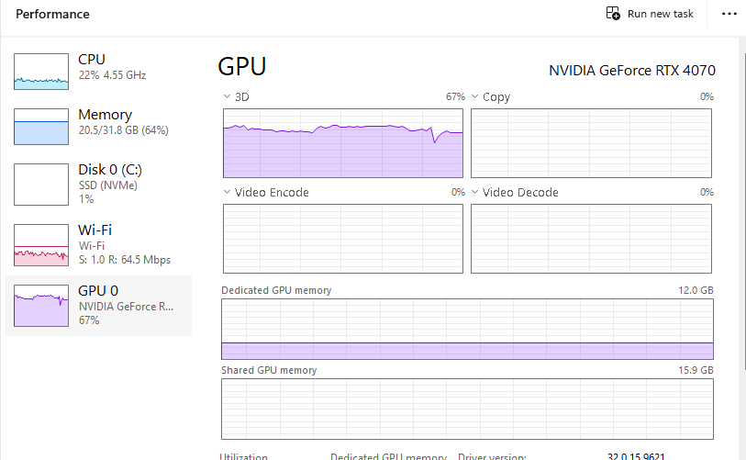
Task: Click the Performance page title
Action: pos(52,14)
